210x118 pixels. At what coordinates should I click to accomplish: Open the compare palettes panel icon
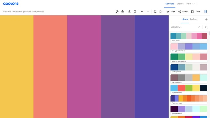pos(135,12)
